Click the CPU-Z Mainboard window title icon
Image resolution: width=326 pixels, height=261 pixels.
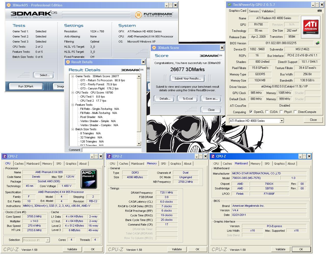click(x=213, y=156)
